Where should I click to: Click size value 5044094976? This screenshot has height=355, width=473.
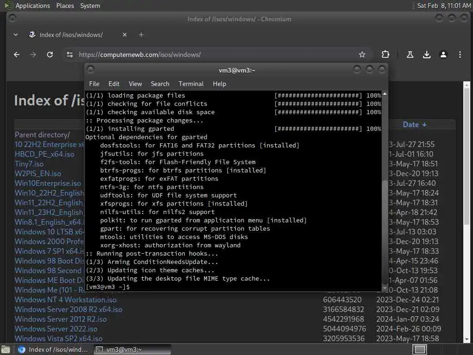(344, 329)
